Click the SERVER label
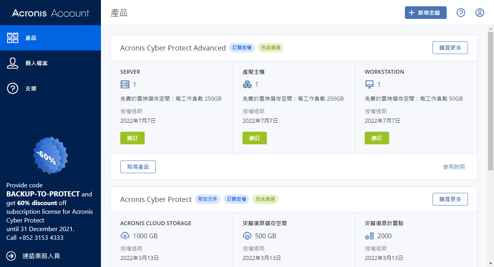This screenshot has height=267, width=494. 130,72
